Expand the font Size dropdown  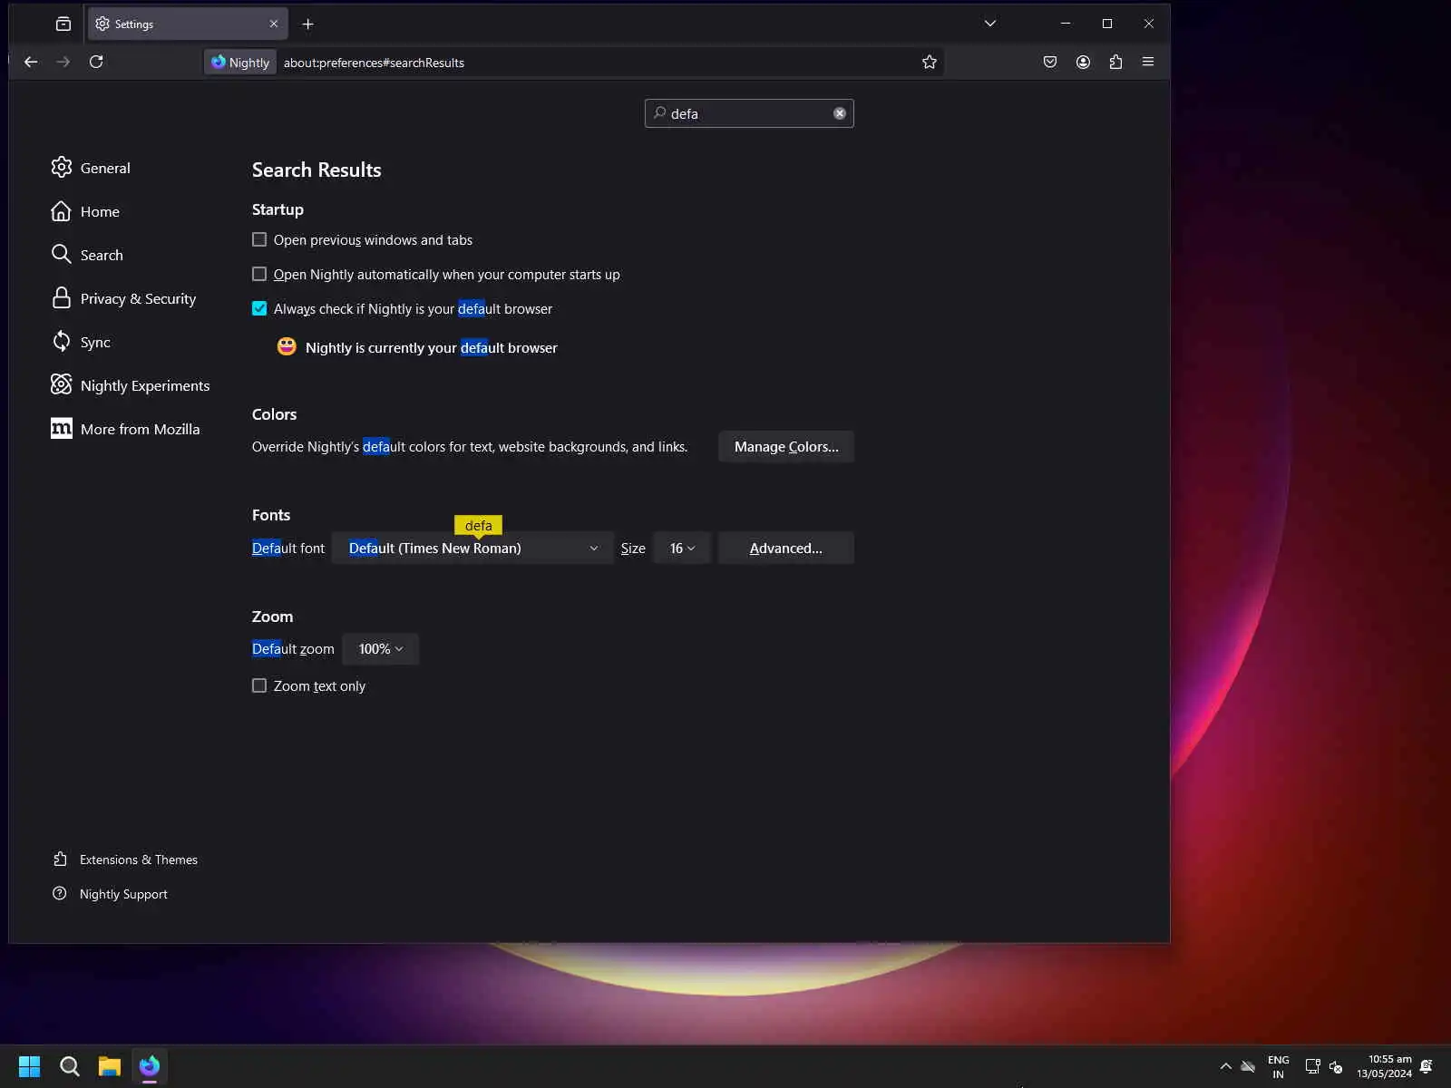(x=682, y=549)
